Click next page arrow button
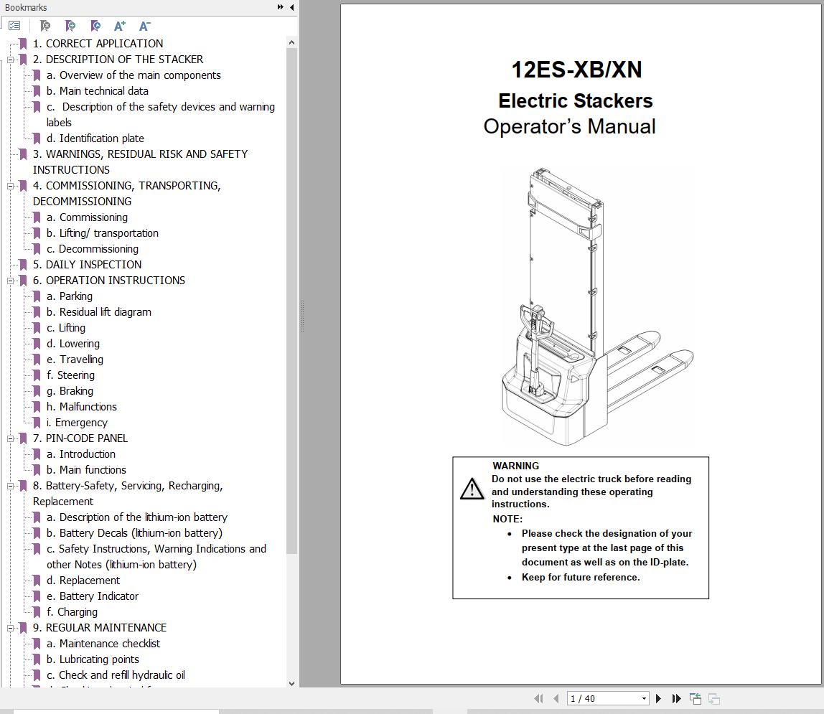Viewport: 824px width, 714px height. [659, 697]
